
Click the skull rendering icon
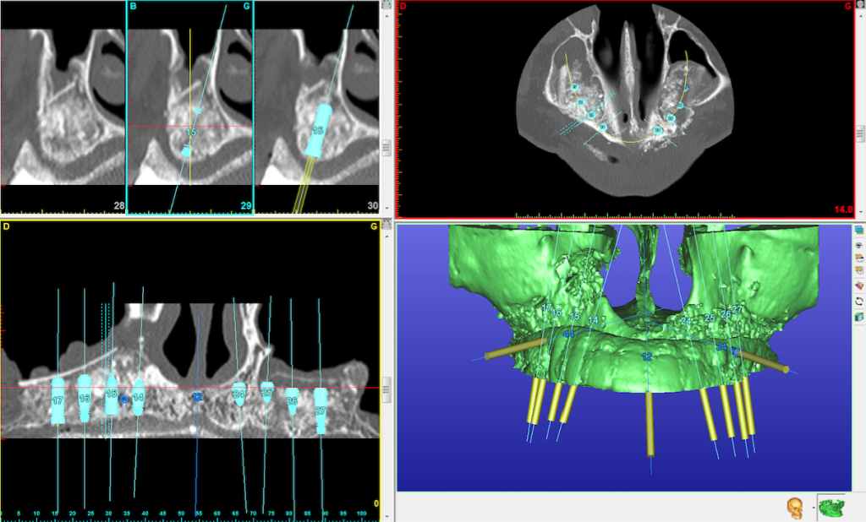pyautogui.click(x=795, y=508)
